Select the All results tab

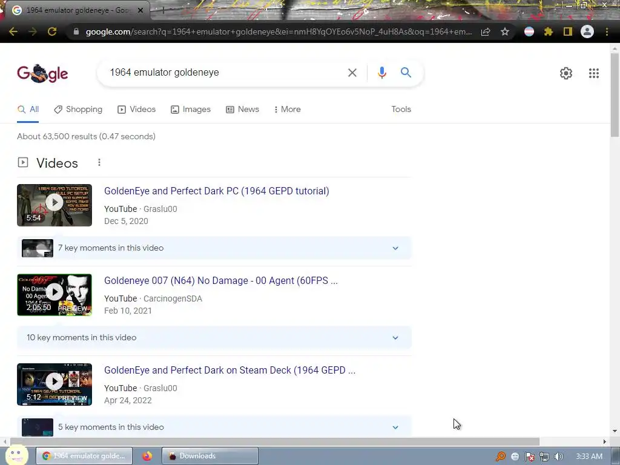[x=28, y=110]
